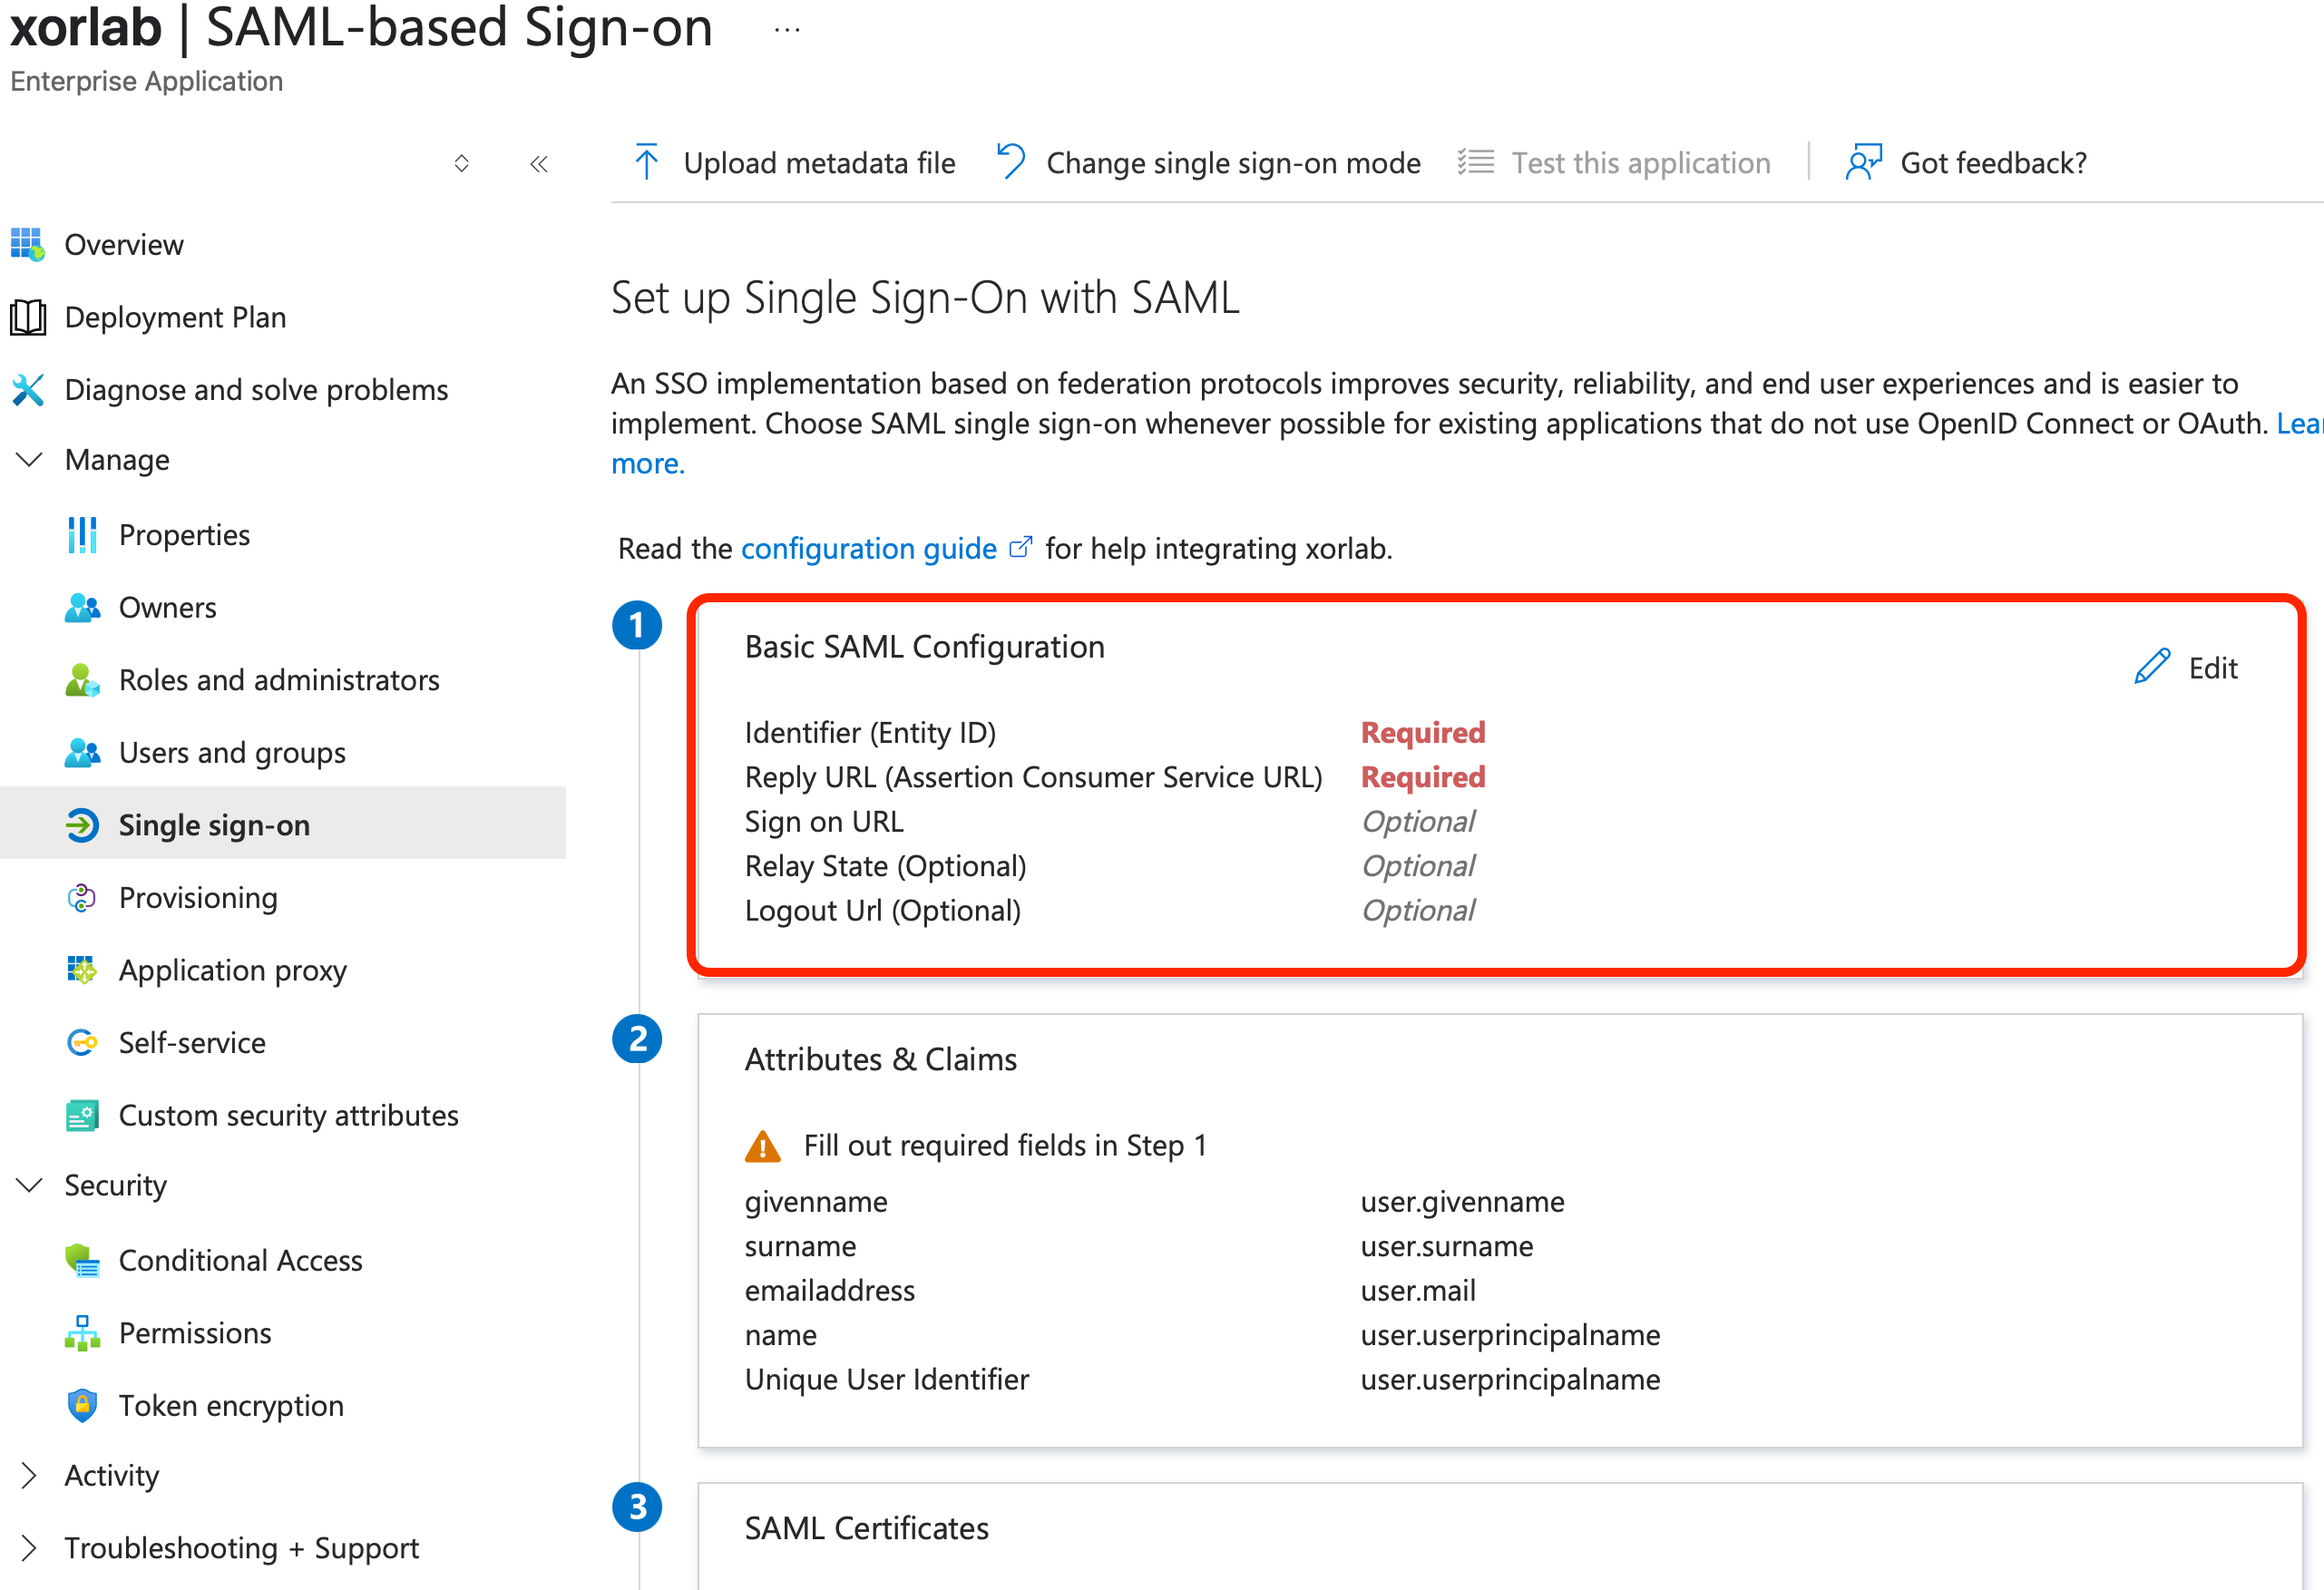Collapse the sidebar with double-chevron button
Screen dimensions: 2324x1590
539,164
